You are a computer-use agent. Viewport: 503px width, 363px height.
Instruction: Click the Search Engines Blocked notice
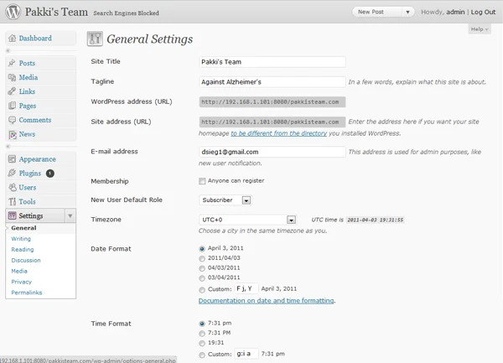[x=126, y=13]
